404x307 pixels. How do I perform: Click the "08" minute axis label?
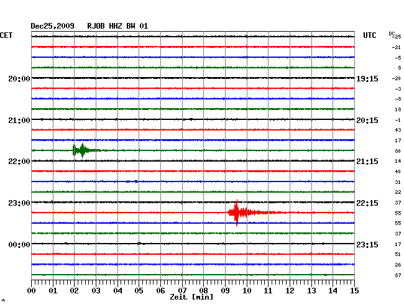pyautogui.click(x=203, y=291)
